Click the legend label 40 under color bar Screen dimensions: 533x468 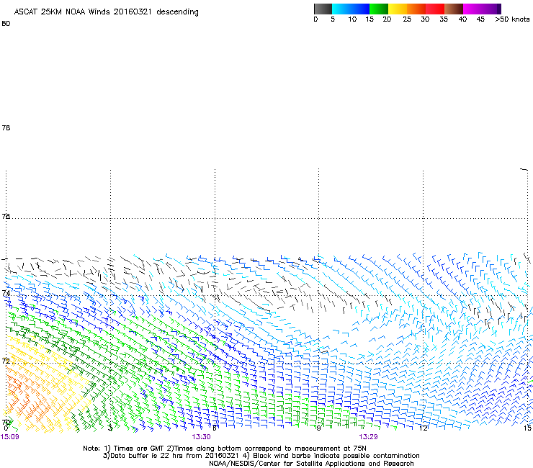tap(462, 19)
